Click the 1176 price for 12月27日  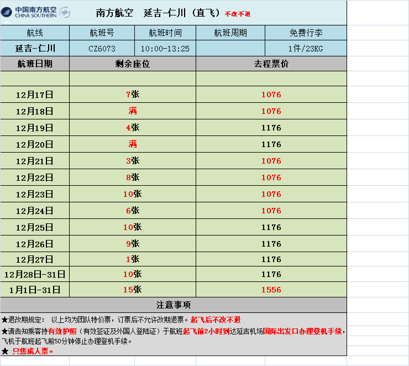tap(271, 259)
